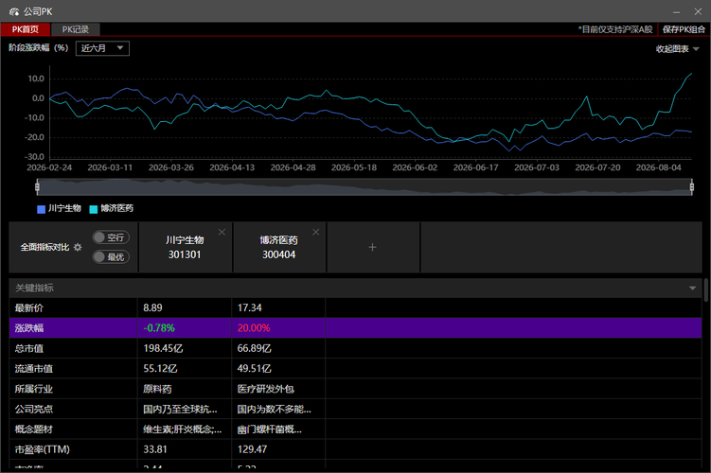Click the -0.78% value

click(x=159, y=328)
